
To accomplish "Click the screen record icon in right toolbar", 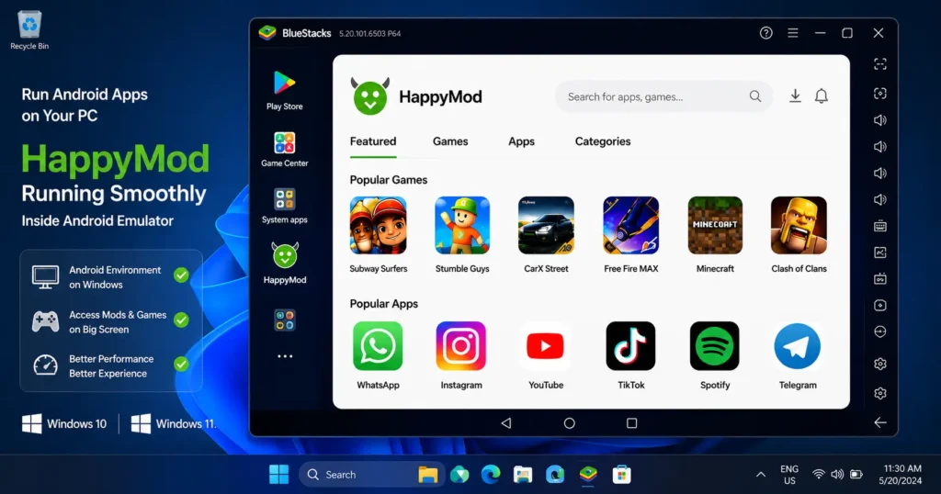I will click(879, 305).
